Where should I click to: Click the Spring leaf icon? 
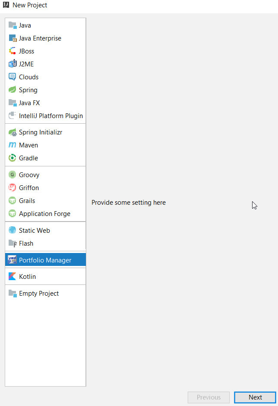13,90
